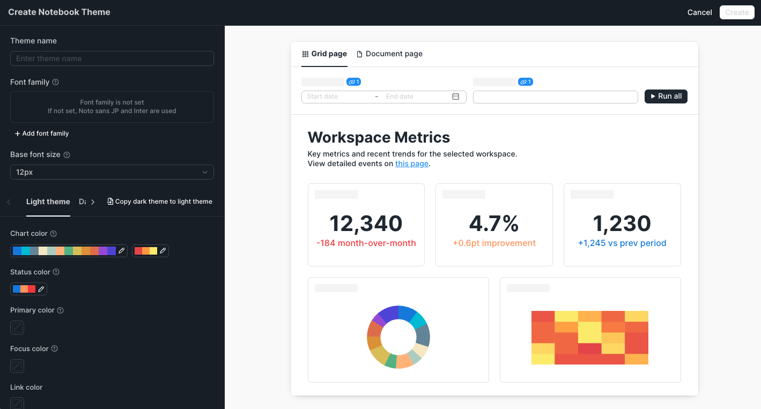The height and width of the screenshot is (409, 761).
Task: Click the empty text field beside Run all
Action: click(556, 96)
